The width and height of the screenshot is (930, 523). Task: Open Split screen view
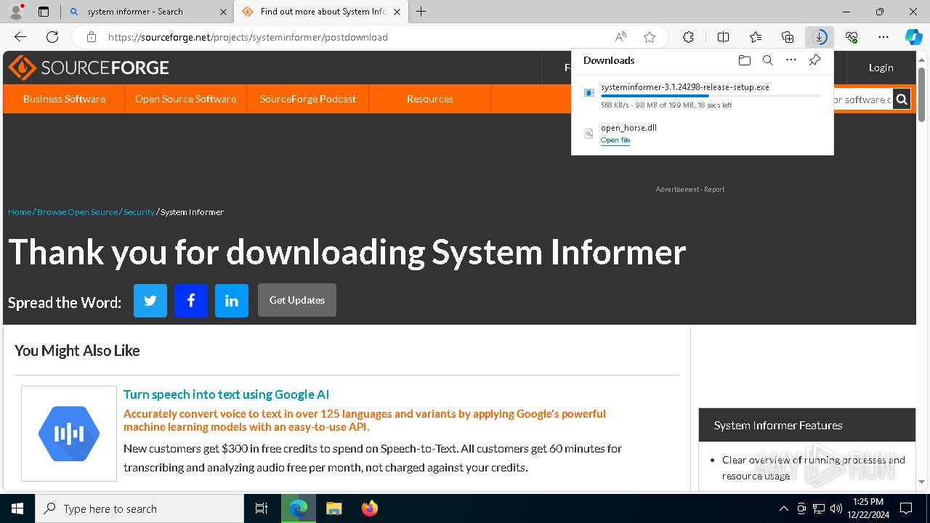coord(723,37)
